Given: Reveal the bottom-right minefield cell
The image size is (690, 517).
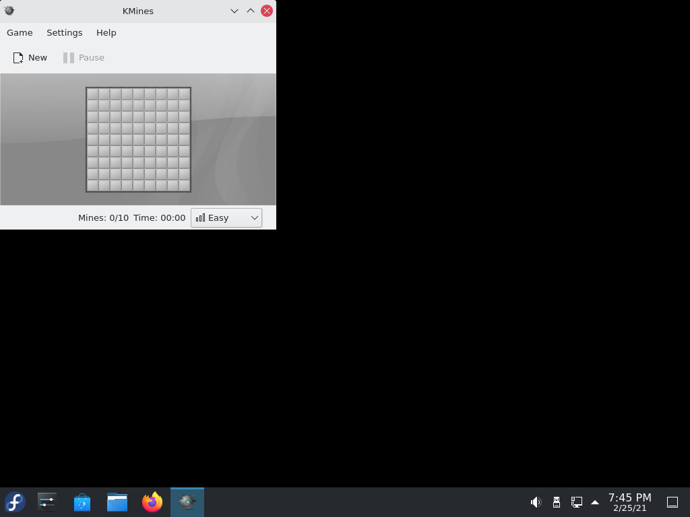Looking at the screenshot, I should click(x=185, y=186).
